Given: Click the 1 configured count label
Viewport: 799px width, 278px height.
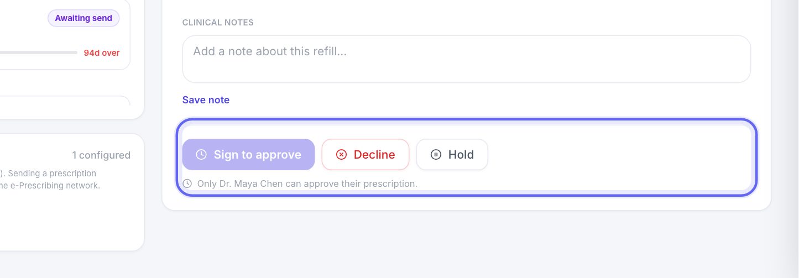Looking at the screenshot, I should 101,155.
